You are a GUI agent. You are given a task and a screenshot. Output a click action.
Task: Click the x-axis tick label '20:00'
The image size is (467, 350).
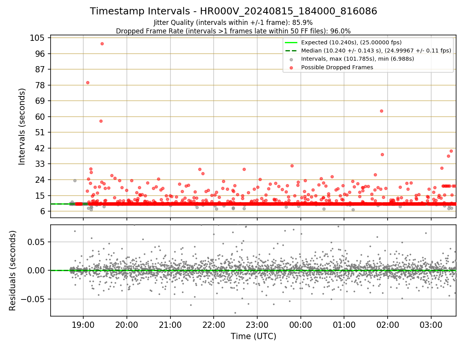[127, 324]
